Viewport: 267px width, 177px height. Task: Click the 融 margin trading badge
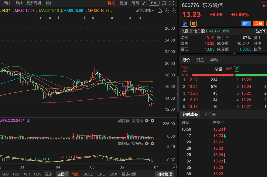click(x=185, y=24)
